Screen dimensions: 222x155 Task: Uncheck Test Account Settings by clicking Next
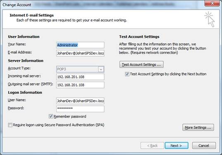127,74
